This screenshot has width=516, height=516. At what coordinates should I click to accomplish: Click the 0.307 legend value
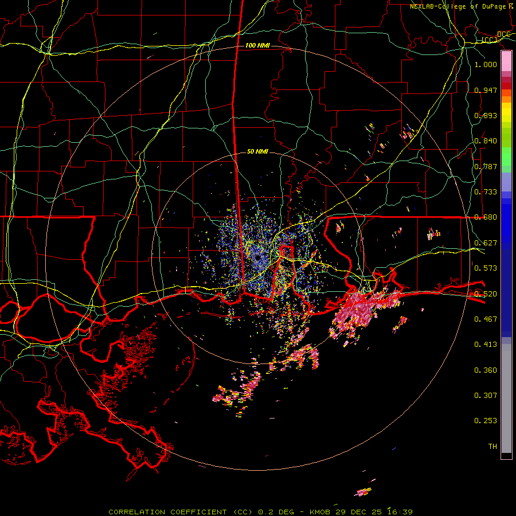point(486,395)
